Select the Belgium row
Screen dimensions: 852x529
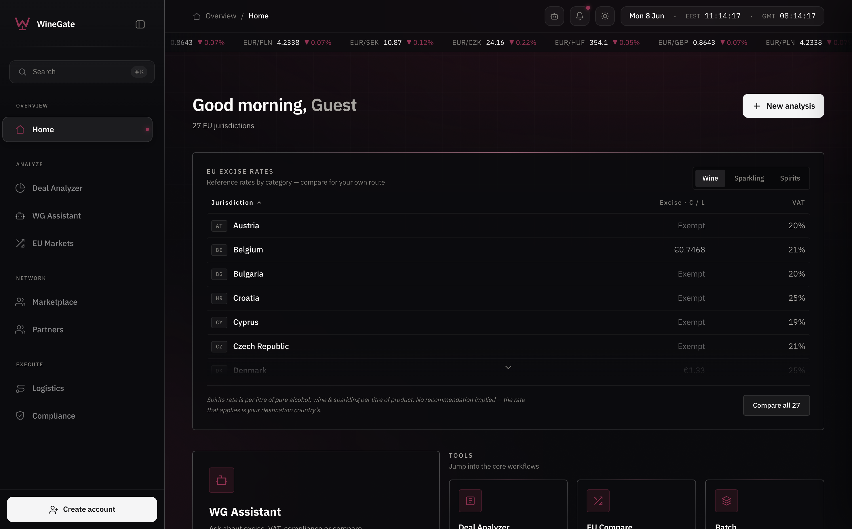pyautogui.click(x=508, y=250)
